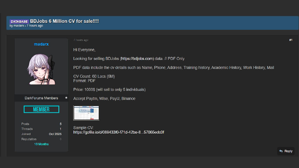This screenshot has height=168, width=299.
Task: Click the 'Sample CV:' label
Action: point(84,128)
